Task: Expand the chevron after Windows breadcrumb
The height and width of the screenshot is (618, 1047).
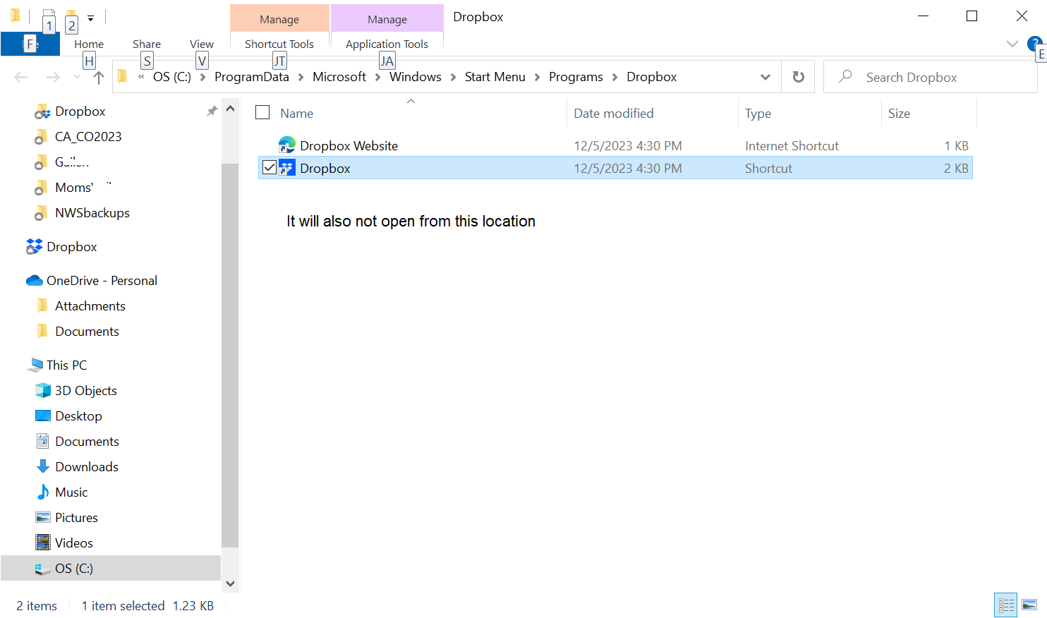Action: [x=453, y=77]
